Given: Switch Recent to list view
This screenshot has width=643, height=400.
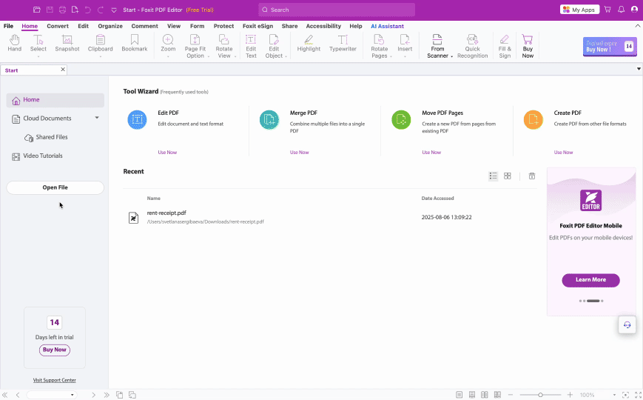Looking at the screenshot, I should [494, 176].
